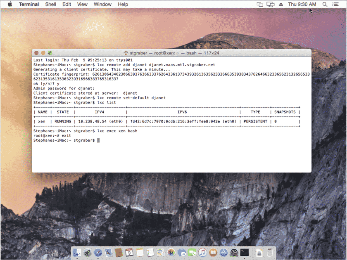347x260 pixels.
Task: Click the NAME column header
Action: [43, 112]
